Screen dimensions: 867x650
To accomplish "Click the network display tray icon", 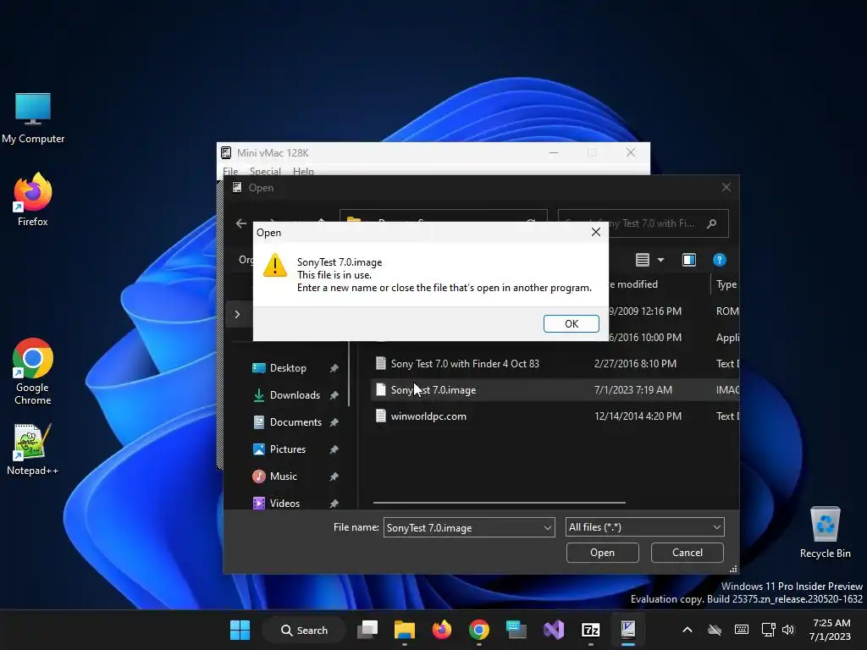I will pyautogui.click(x=768, y=630).
